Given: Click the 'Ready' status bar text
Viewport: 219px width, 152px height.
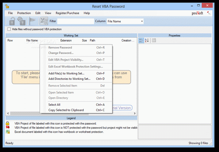Looking at the screenshot, I should [9, 143].
